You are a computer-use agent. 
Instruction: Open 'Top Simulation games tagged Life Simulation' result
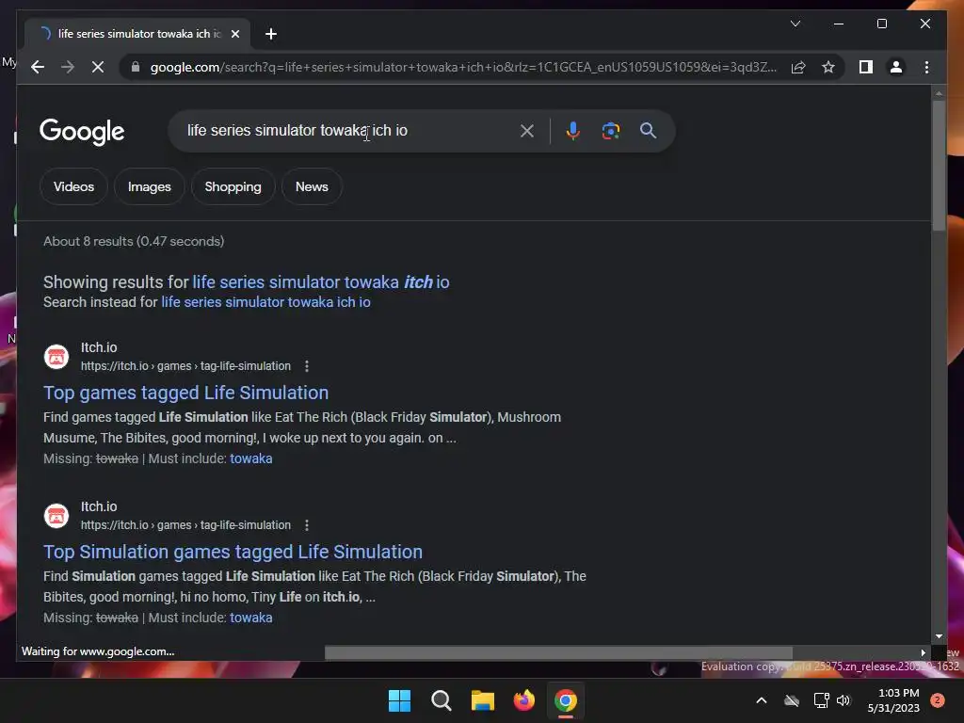coord(233,552)
